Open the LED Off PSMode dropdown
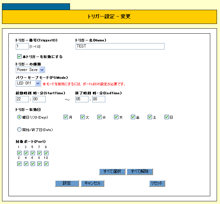This screenshot has height=204, width=220. 28,83
